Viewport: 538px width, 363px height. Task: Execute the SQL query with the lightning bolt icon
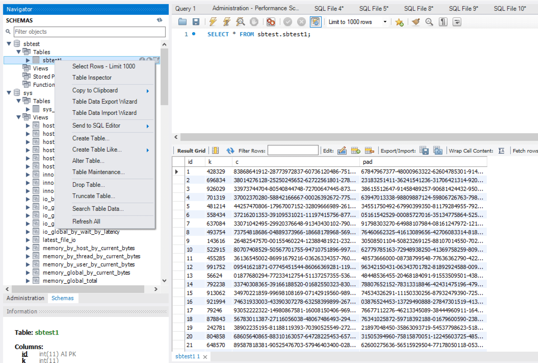click(x=213, y=22)
